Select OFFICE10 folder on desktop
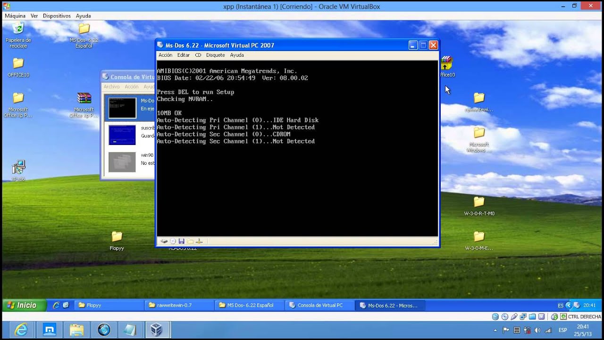The height and width of the screenshot is (340, 604). click(x=18, y=68)
